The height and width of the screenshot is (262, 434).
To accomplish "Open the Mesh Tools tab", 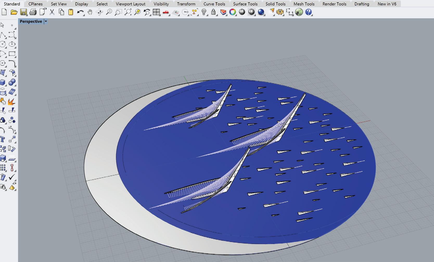I will tap(304, 4).
